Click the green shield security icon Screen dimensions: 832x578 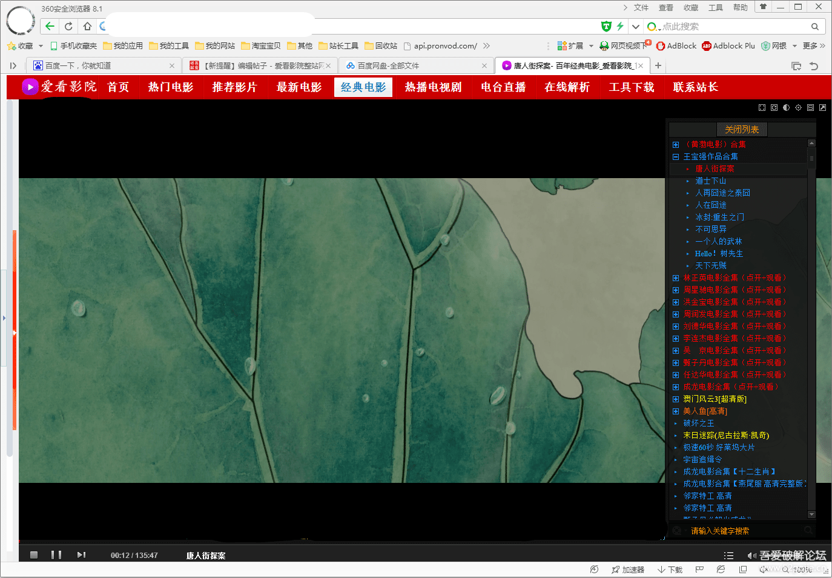pyautogui.click(x=606, y=26)
